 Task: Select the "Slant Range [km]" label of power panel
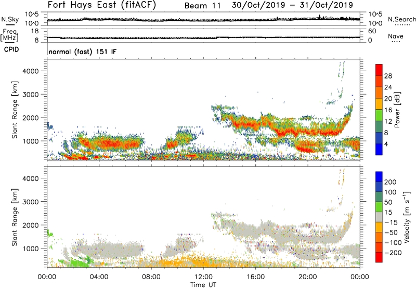coord(15,110)
